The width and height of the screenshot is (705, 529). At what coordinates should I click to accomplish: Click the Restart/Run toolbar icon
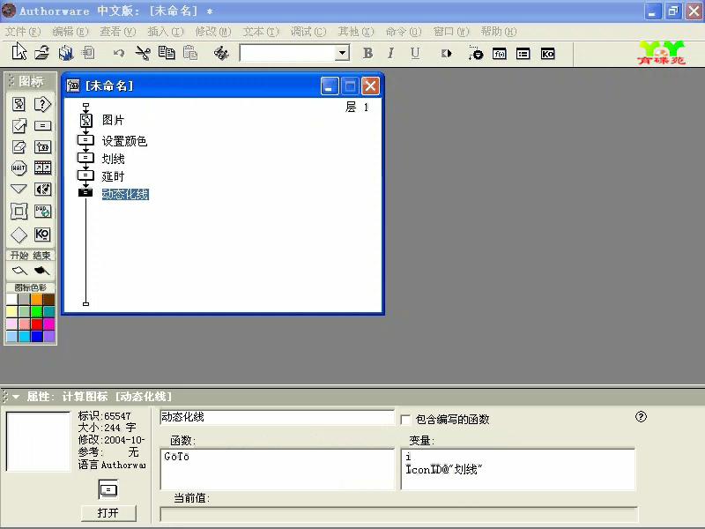[447, 54]
